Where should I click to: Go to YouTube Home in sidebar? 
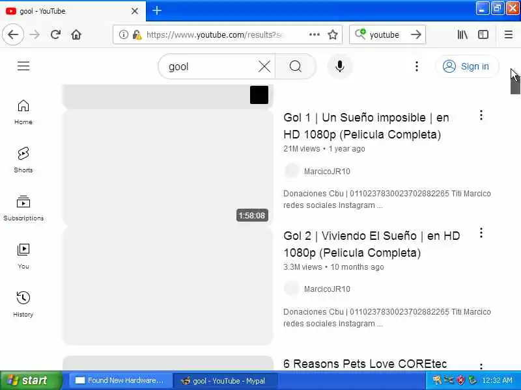pyautogui.click(x=23, y=112)
